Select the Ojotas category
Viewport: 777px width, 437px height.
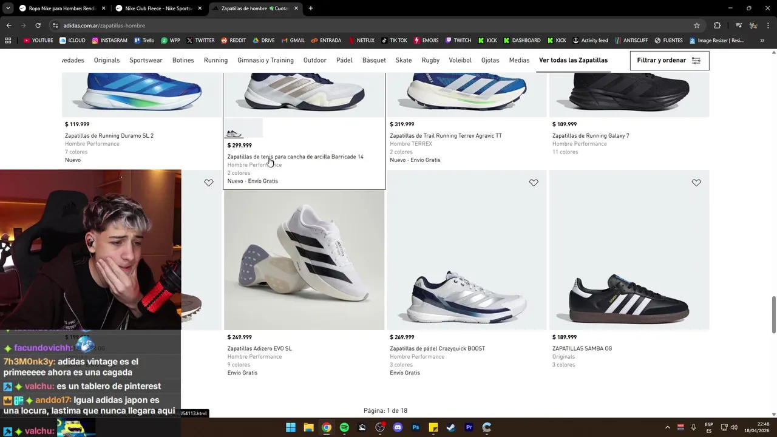(x=490, y=60)
